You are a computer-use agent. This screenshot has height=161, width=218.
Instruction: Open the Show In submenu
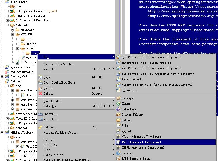point(76,69)
